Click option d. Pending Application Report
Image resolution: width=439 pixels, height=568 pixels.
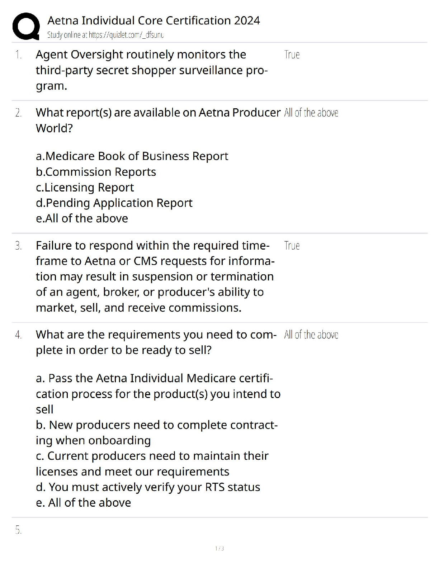coord(114,203)
